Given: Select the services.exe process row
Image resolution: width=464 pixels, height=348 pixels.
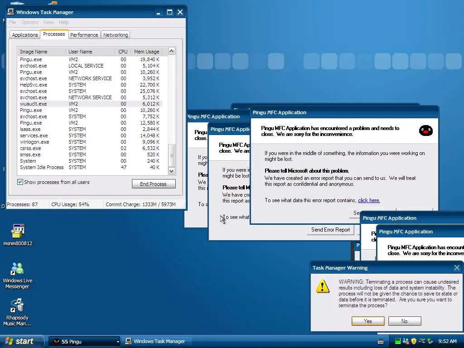Looking at the screenshot, I should click(x=90, y=135).
